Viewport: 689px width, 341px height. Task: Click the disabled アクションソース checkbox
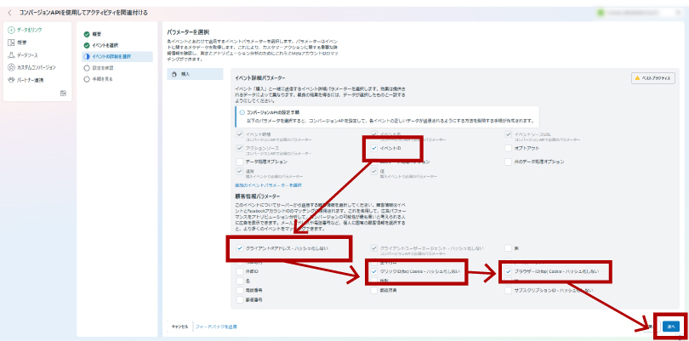240,148
